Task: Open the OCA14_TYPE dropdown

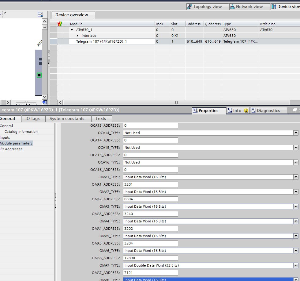Action: [x=296, y=133]
